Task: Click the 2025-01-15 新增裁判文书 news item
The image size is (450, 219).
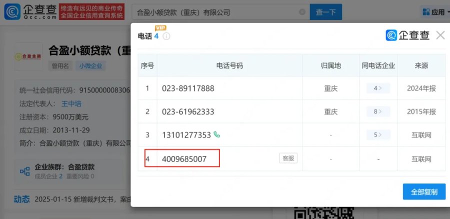Action: coord(83,199)
